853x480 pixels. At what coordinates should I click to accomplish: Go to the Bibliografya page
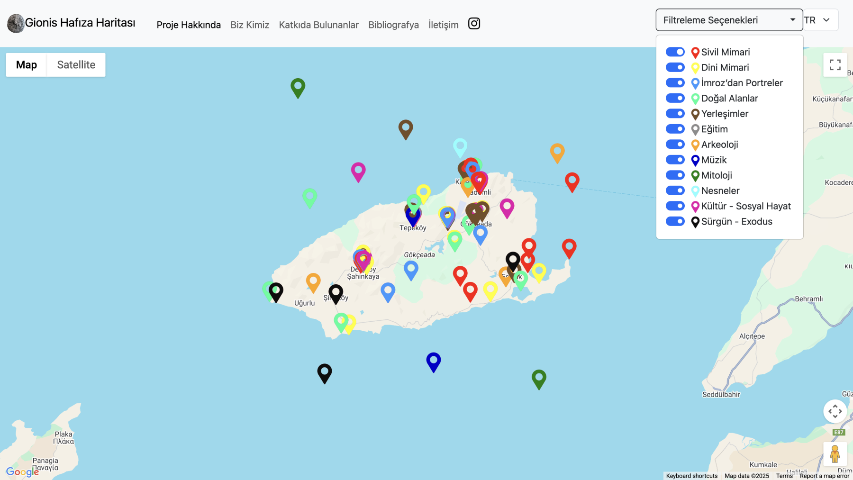(393, 25)
